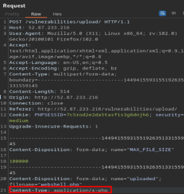This screenshot has height=194, width=184.
Task: Click the Origin: http://52.87.233.216 line
Action: click(x=53, y=97)
